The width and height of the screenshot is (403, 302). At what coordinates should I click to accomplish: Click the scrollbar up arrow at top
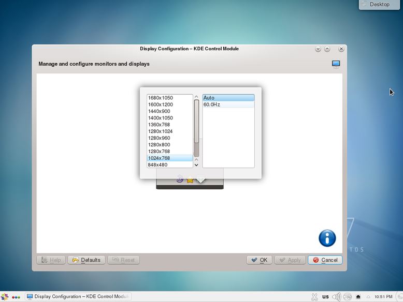tap(196, 97)
